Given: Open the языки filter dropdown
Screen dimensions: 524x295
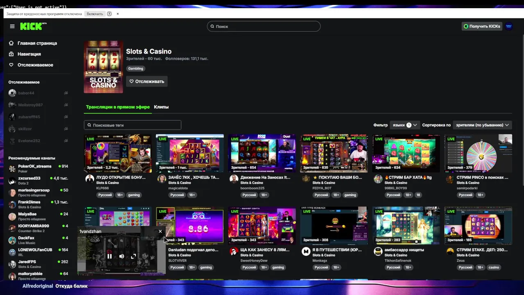Looking at the screenshot, I should [x=404, y=125].
